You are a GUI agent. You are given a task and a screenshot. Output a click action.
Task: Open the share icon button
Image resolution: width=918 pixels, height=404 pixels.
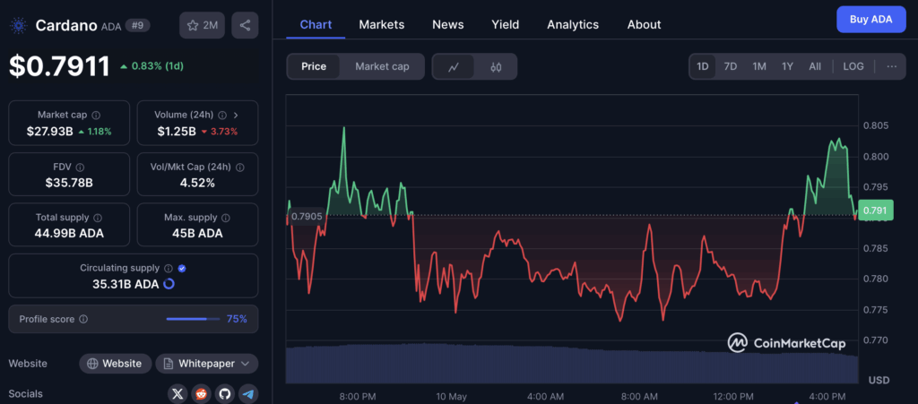tap(245, 25)
